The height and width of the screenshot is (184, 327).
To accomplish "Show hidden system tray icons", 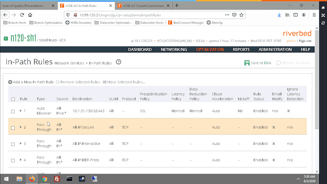I will click(x=298, y=179).
